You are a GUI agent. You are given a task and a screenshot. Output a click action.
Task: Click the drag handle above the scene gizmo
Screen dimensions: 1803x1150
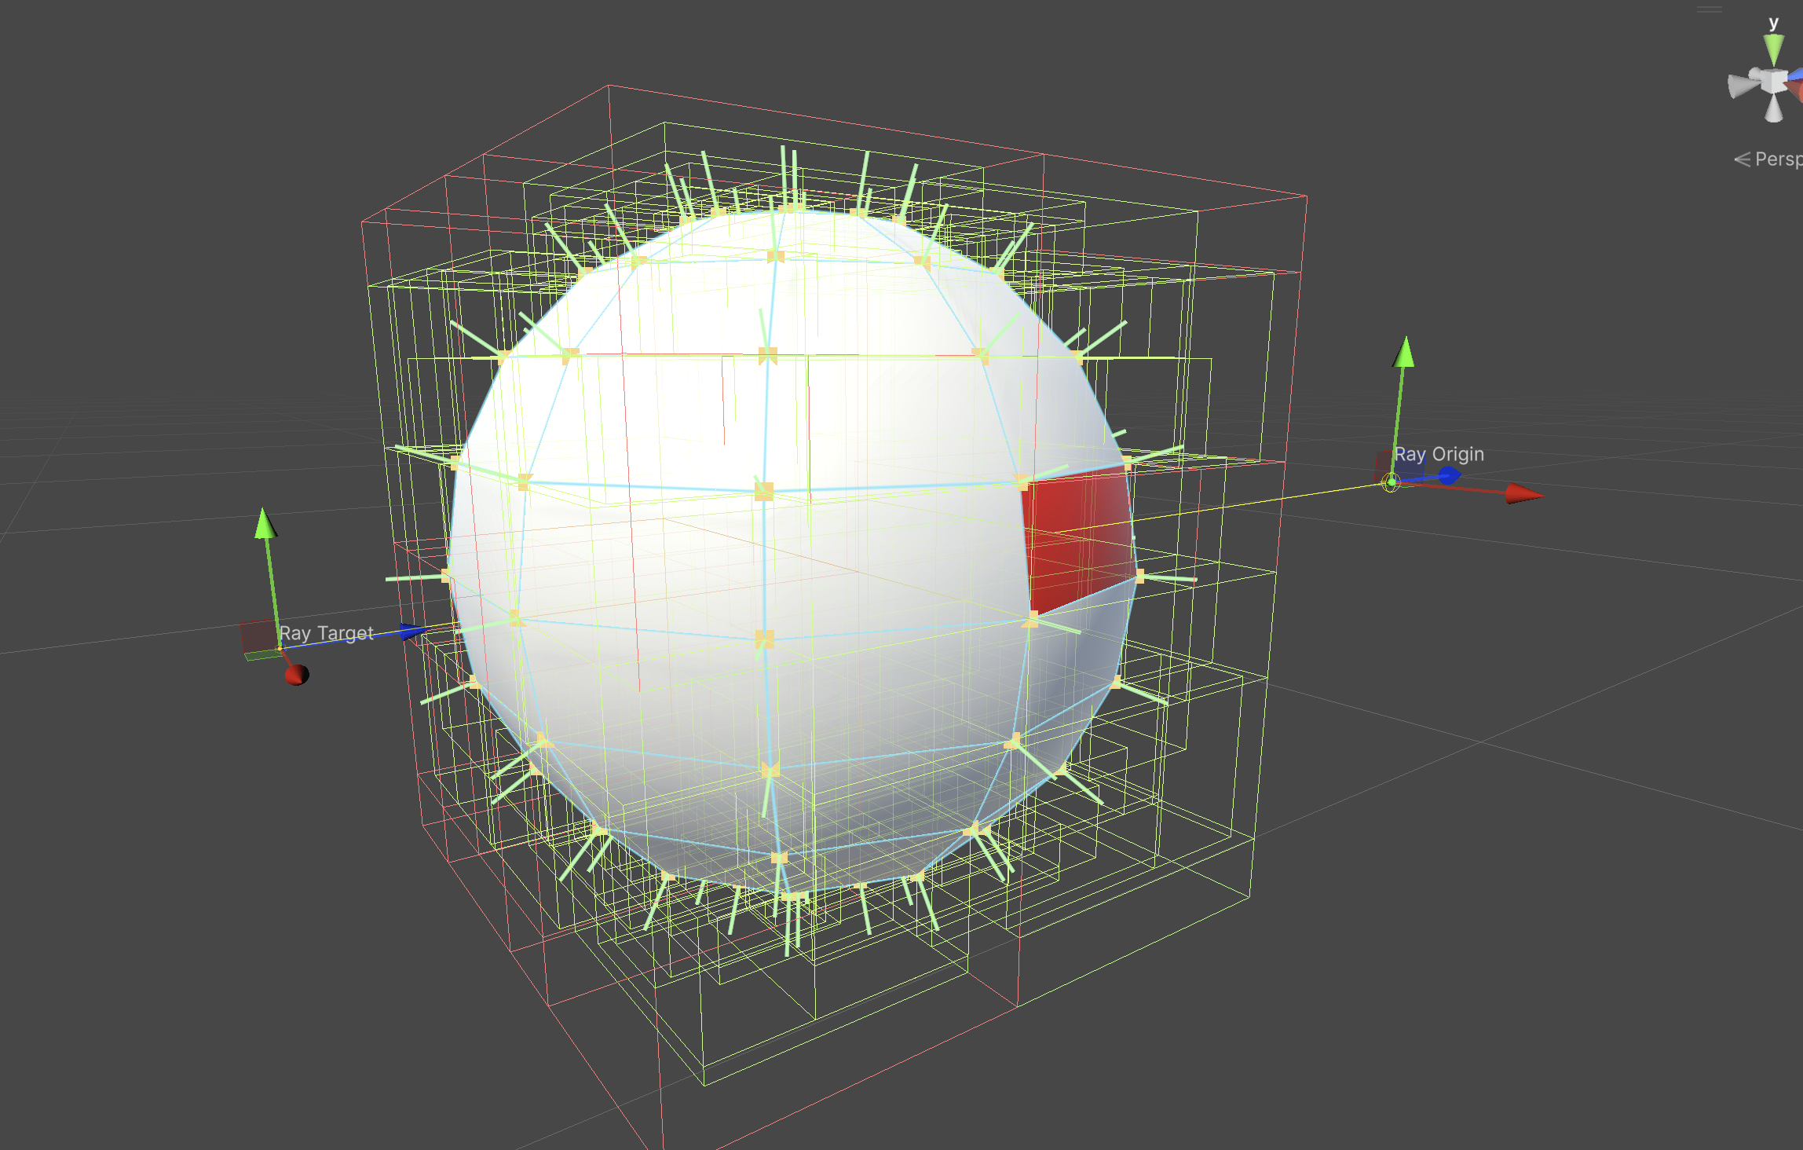click(x=1709, y=9)
